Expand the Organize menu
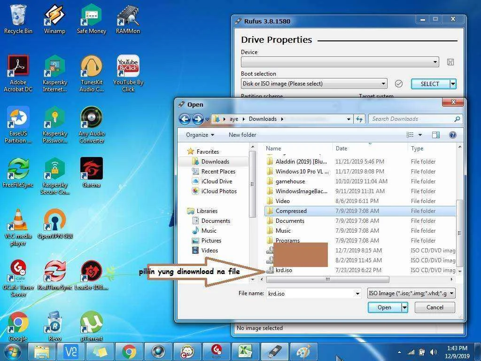This screenshot has height=361, width=481. [200, 135]
